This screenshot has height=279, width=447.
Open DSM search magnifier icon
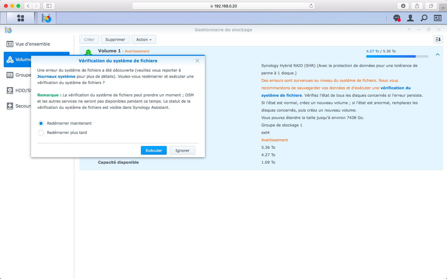(424, 18)
